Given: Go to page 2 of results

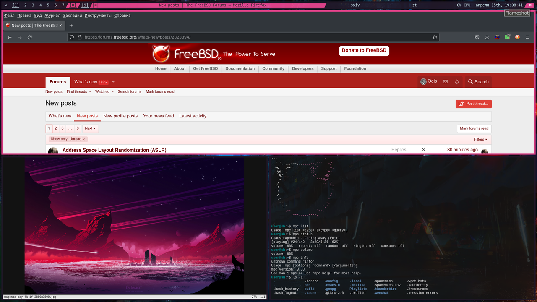Looking at the screenshot, I should click(x=55, y=128).
